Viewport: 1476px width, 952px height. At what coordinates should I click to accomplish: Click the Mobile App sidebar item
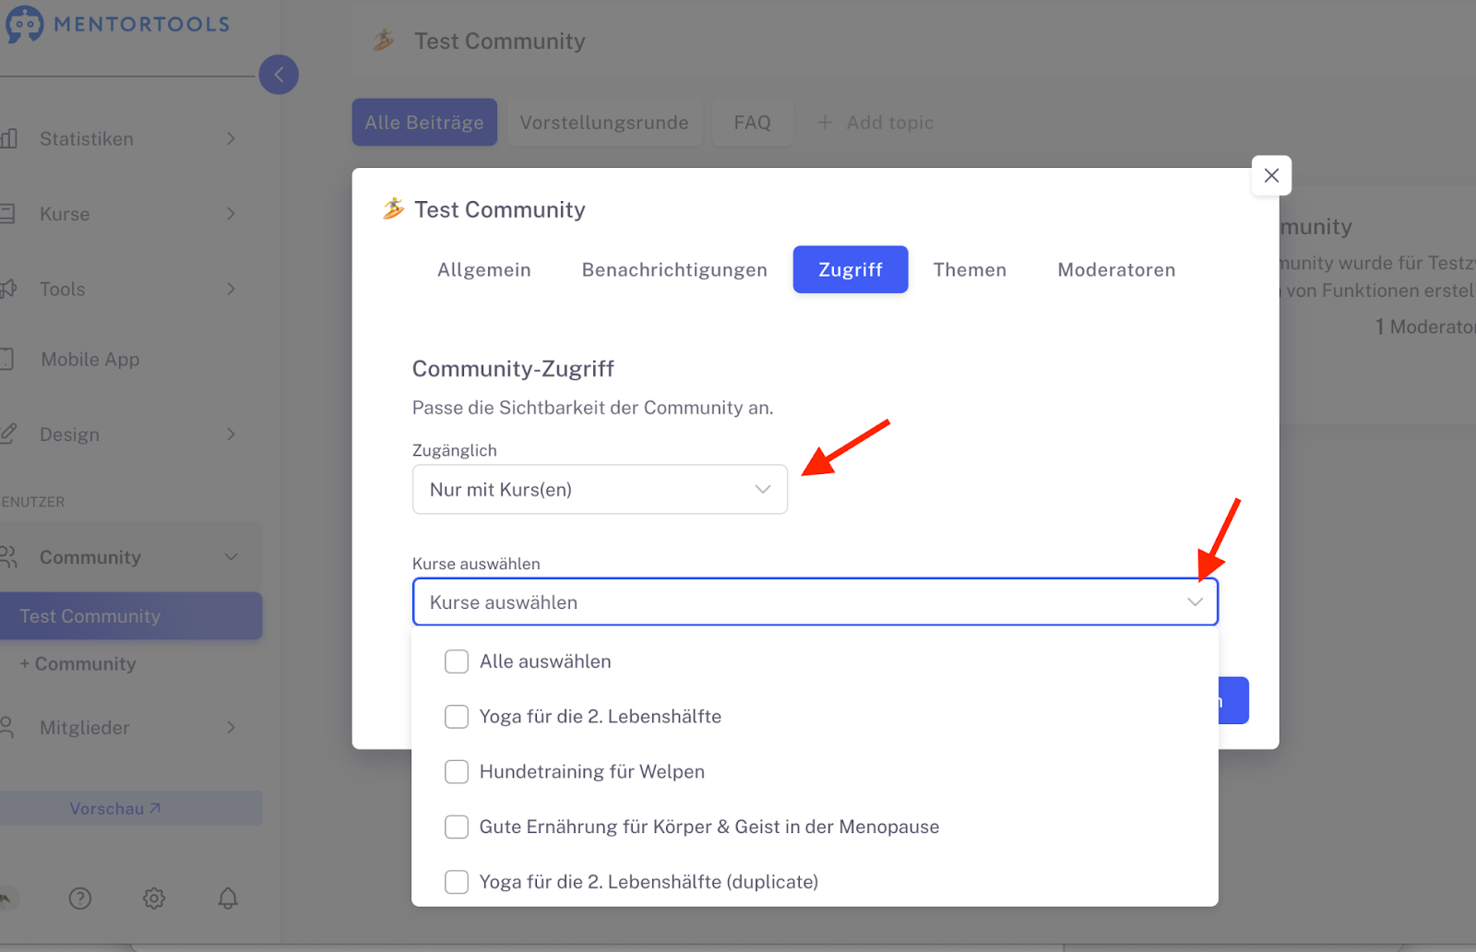[x=89, y=360]
